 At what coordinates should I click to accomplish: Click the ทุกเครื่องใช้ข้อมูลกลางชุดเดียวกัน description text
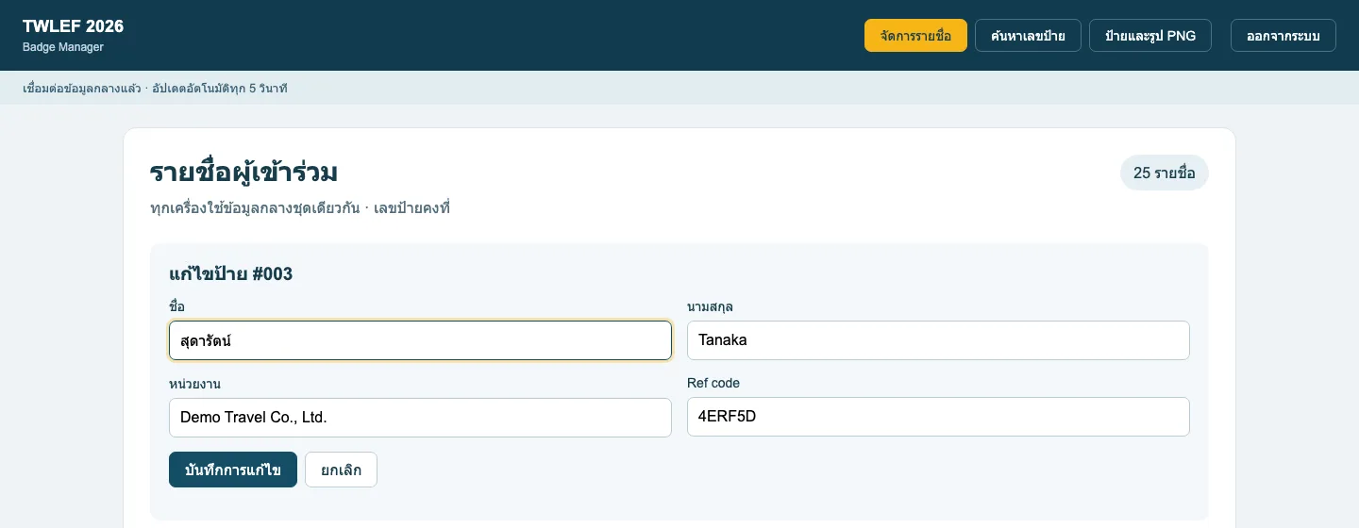tap(255, 207)
